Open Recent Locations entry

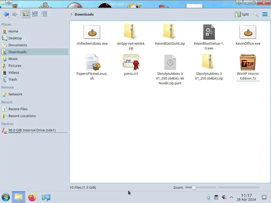pos(34,116)
